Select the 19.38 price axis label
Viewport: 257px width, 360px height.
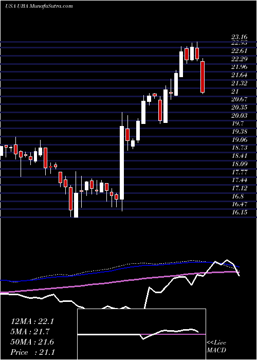click(x=239, y=132)
